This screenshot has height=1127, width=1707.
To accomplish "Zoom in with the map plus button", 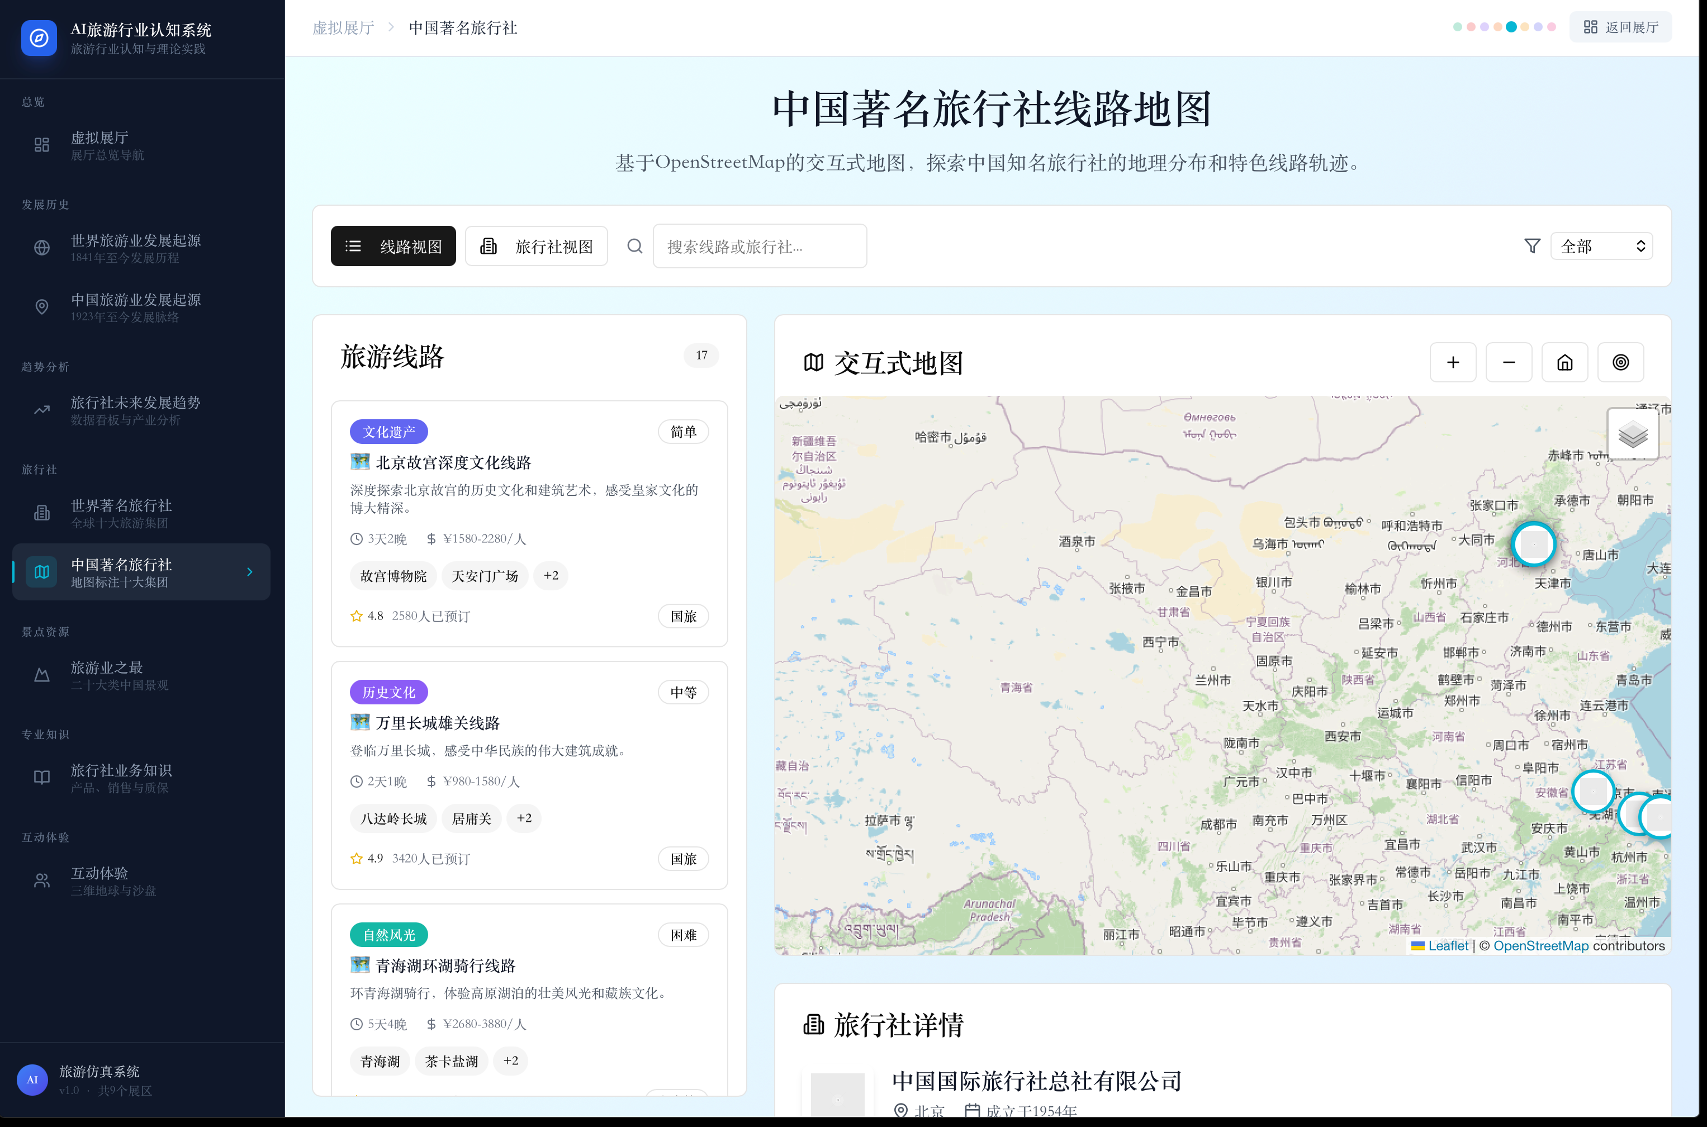I will point(1453,362).
